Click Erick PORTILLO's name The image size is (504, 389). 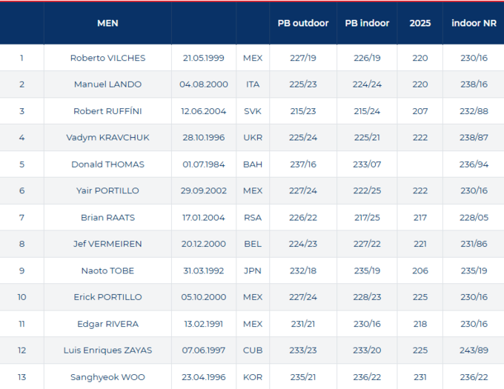click(107, 297)
